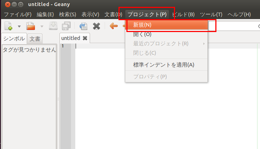Click the Save all files icon

(x=66, y=26)
